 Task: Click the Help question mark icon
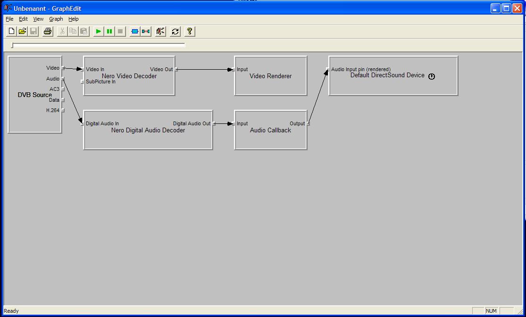[x=190, y=32]
